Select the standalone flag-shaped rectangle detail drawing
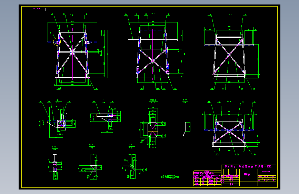The height and width of the screenshot is (194, 299). coord(187,129)
